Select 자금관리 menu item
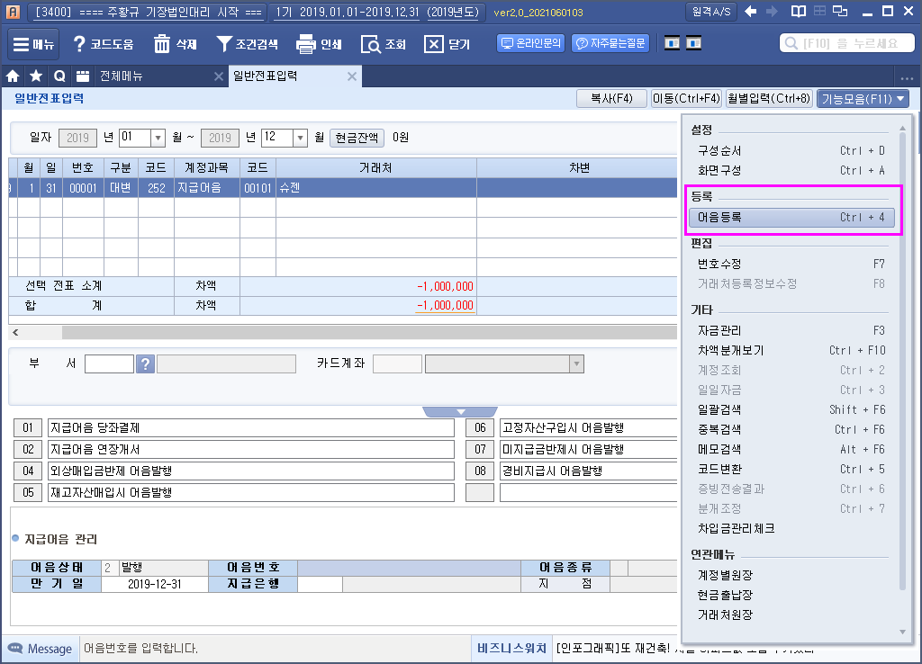The height and width of the screenshot is (664, 922). point(791,330)
